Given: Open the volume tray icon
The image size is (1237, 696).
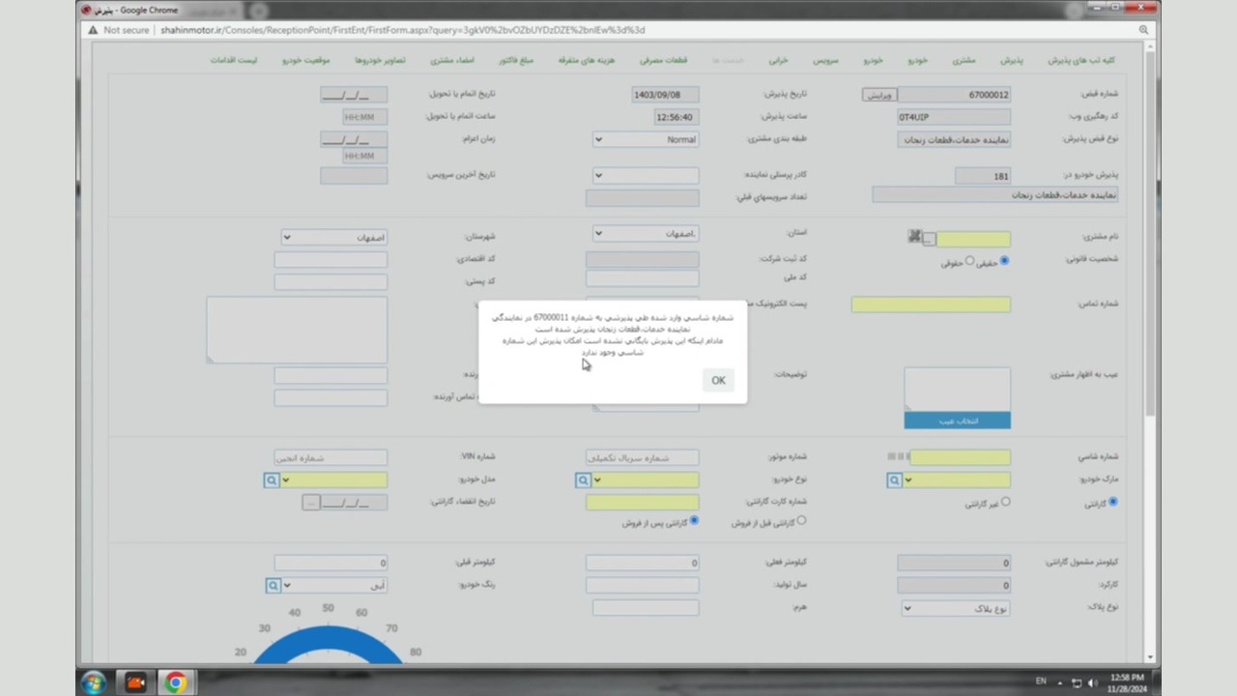Looking at the screenshot, I should (1093, 682).
